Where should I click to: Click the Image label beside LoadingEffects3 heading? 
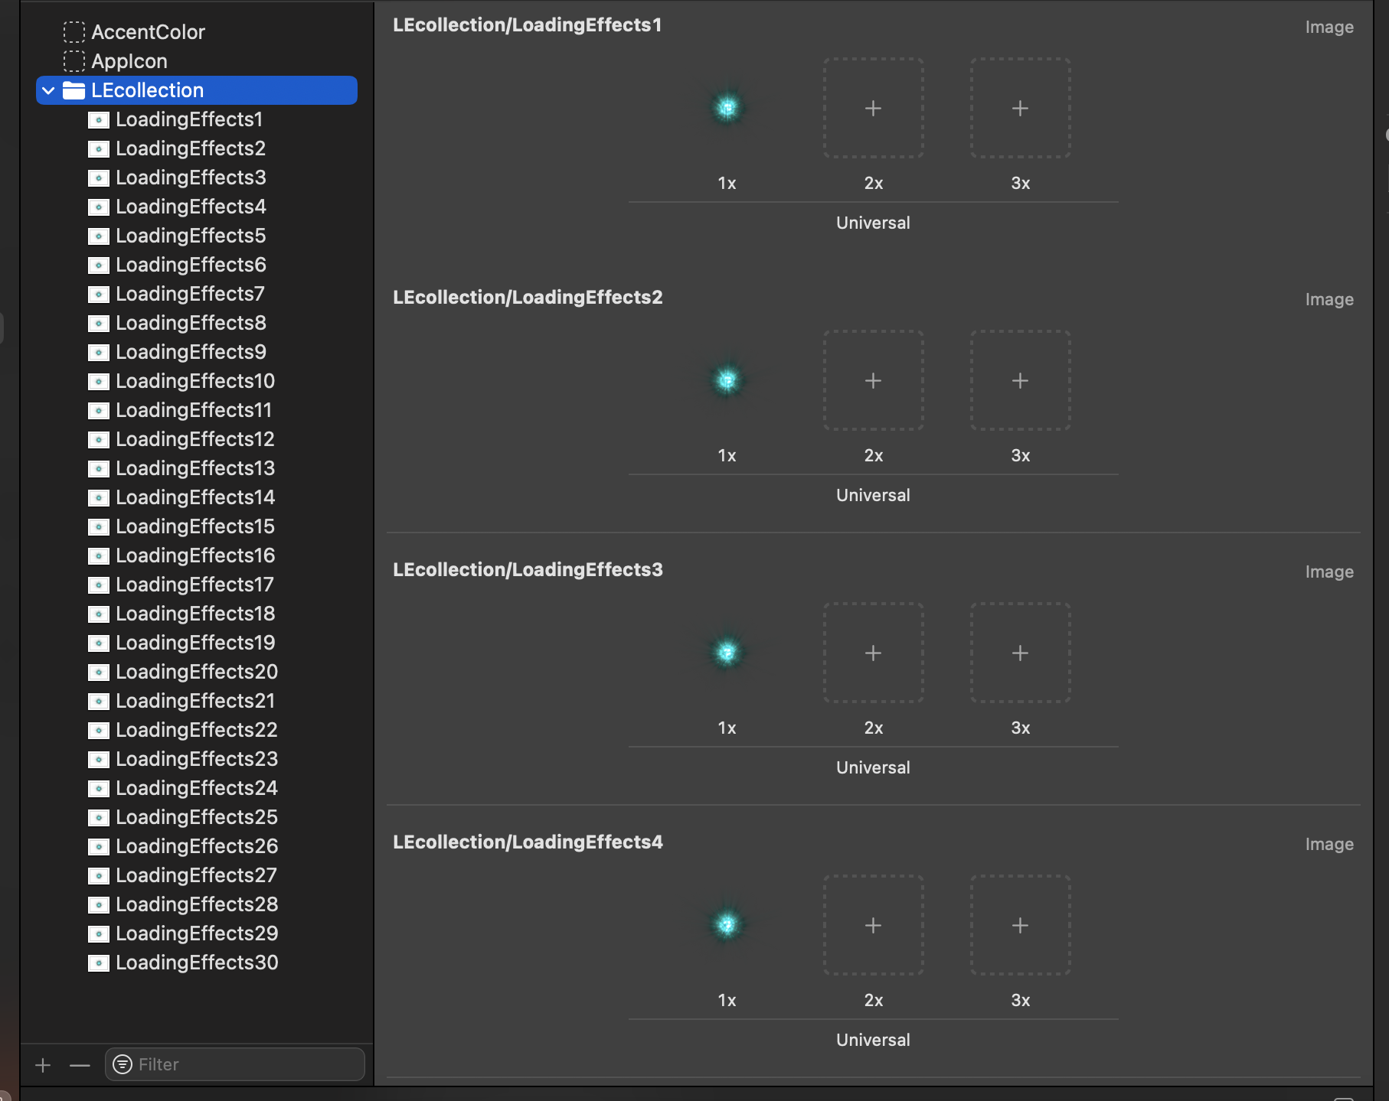1329,572
